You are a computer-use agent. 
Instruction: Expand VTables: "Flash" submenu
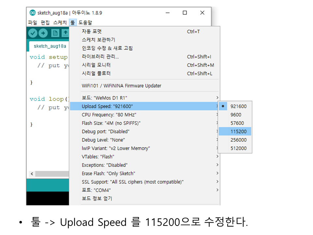pos(145,157)
